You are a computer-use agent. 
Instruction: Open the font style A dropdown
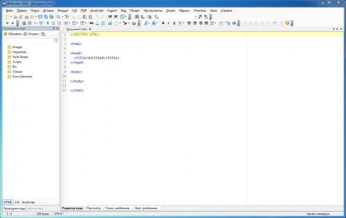coord(149,23)
